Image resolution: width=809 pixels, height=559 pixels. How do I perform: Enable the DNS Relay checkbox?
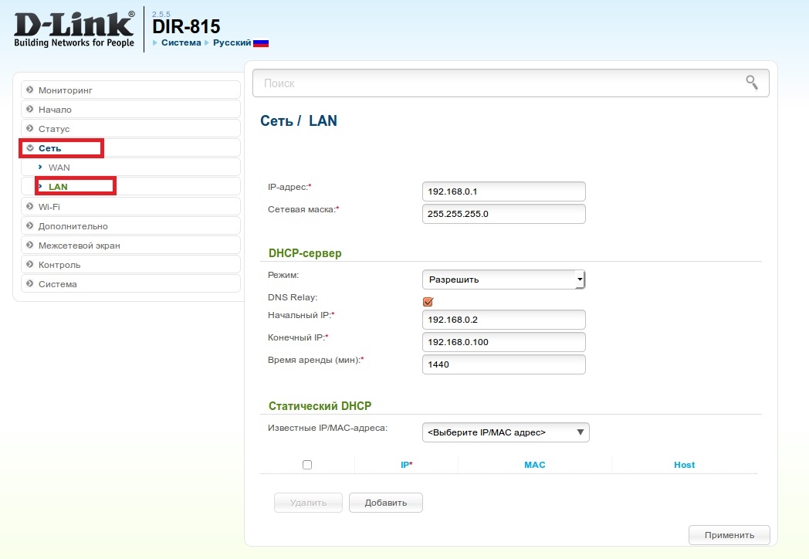(427, 301)
